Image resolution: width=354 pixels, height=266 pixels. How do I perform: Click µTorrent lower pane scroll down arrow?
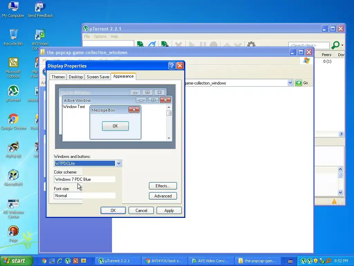click(x=341, y=193)
